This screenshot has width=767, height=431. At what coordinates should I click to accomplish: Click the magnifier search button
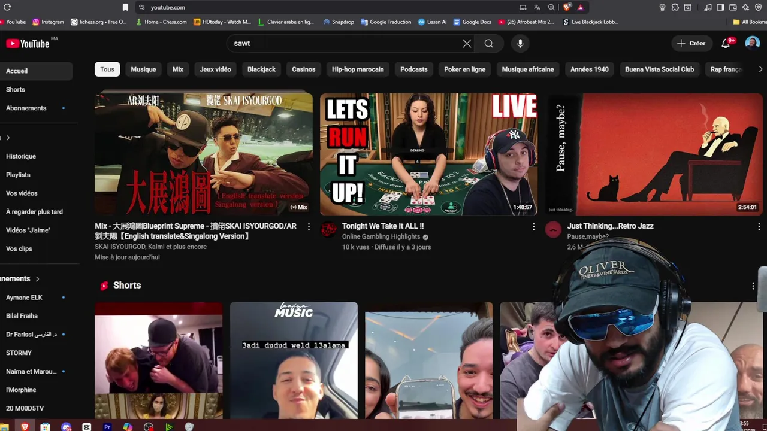coord(489,43)
